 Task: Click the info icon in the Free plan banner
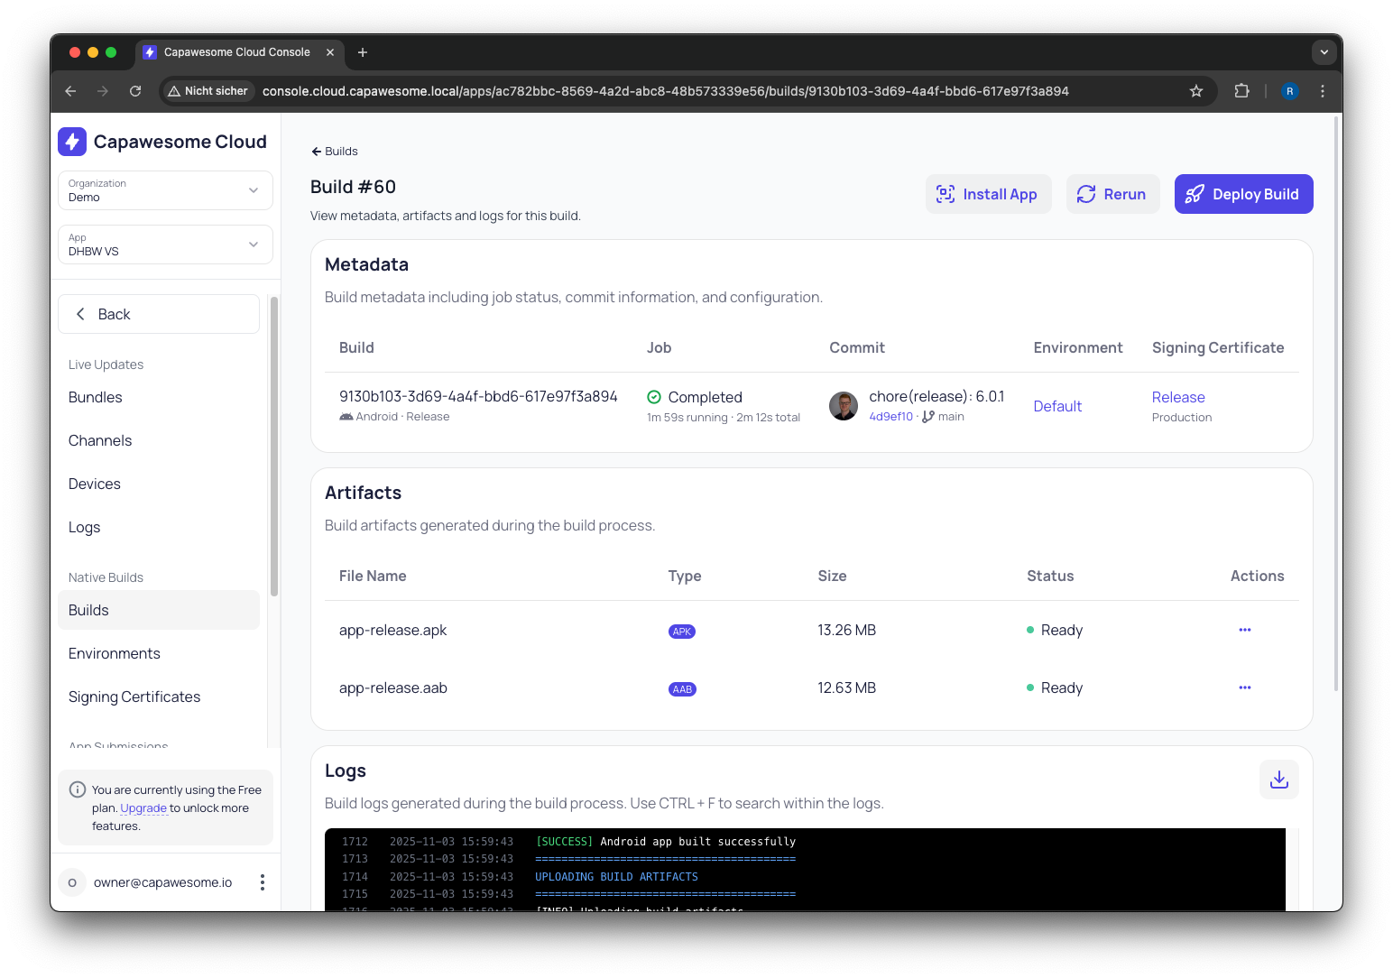pos(77,789)
